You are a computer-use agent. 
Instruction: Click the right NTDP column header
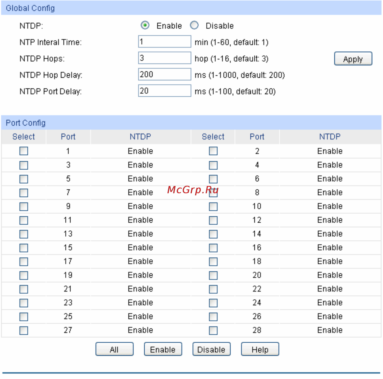click(330, 137)
